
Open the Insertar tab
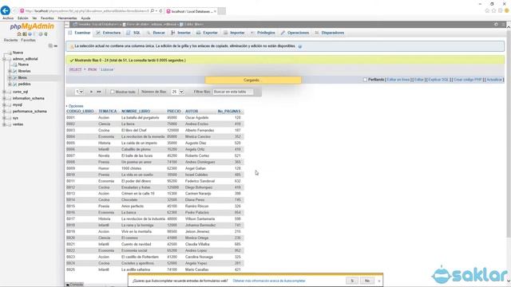tap(180, 33)
